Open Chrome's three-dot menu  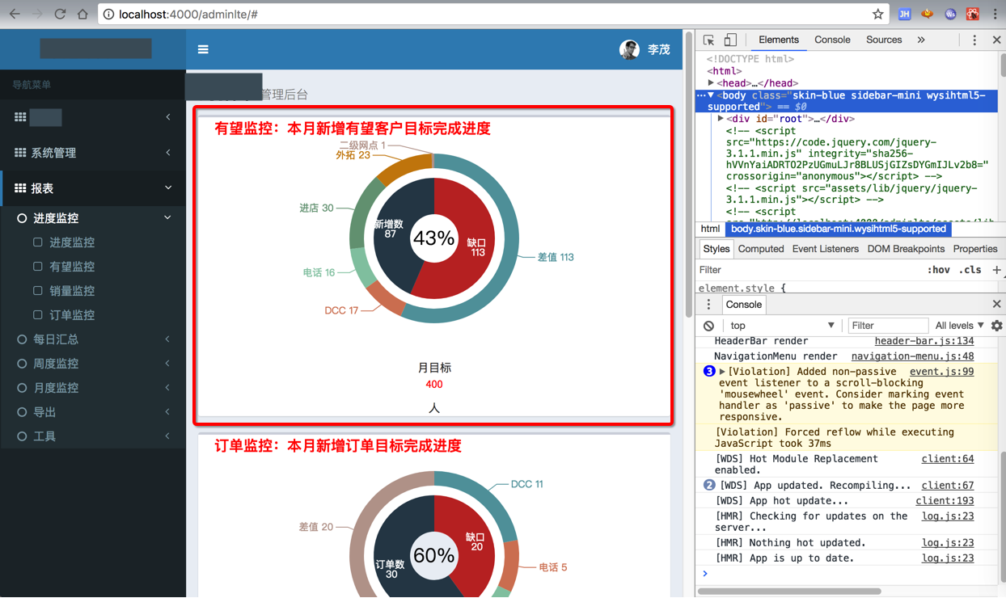coord(995,14)
